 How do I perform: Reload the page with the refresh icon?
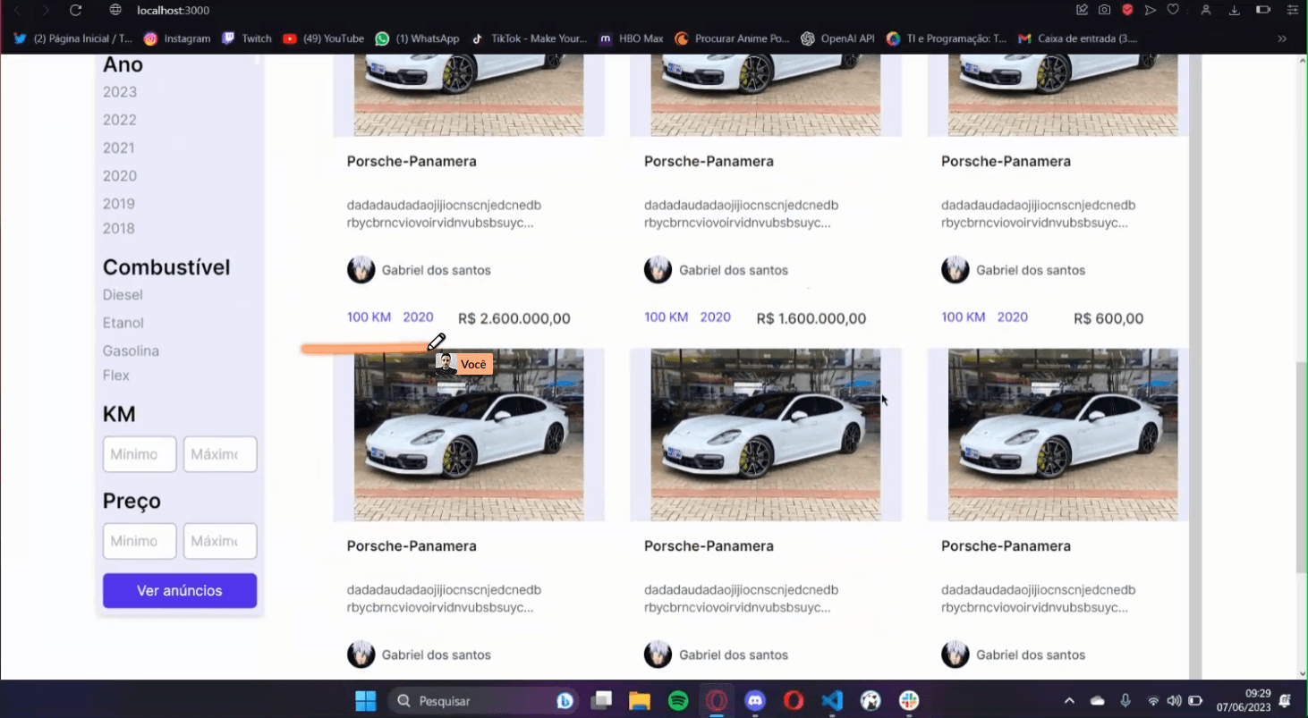[75, 10]
